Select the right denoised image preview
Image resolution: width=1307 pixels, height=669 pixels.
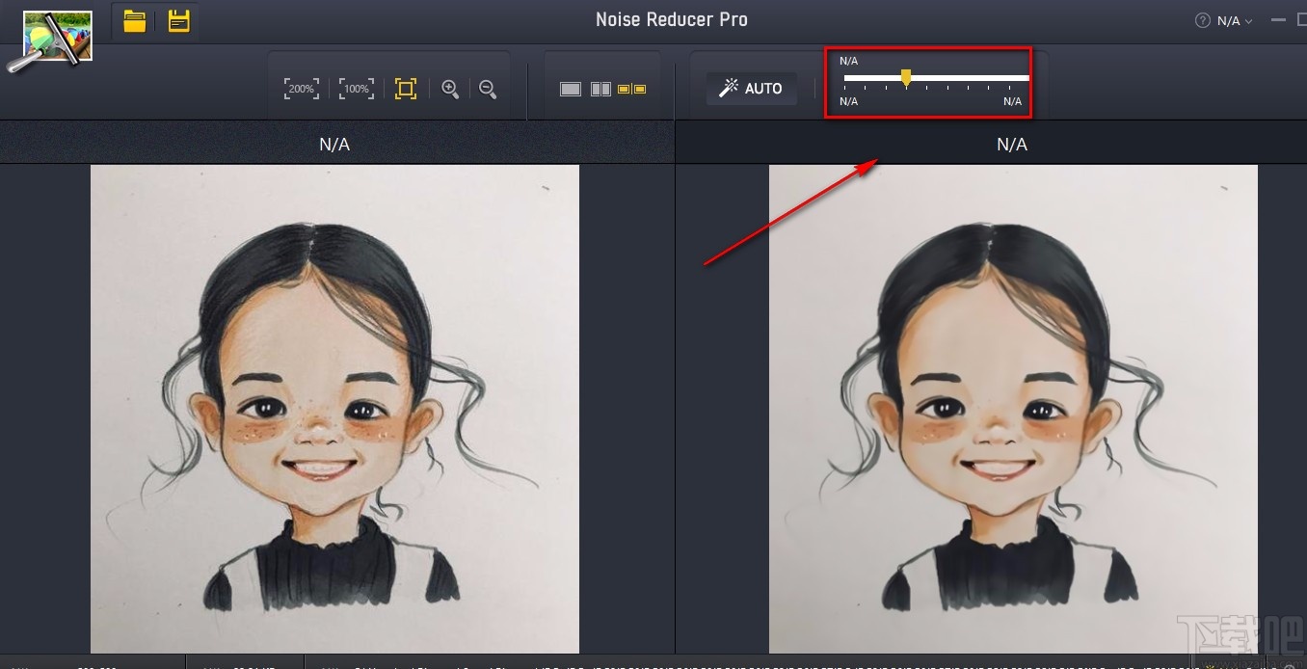click(x=1013, y=409)
